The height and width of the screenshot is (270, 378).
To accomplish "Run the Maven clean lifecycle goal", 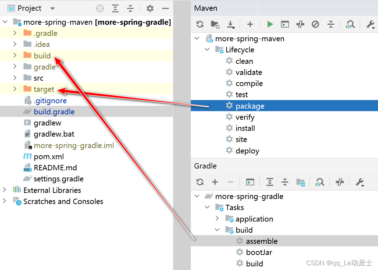I will click(x=245, y=61).
